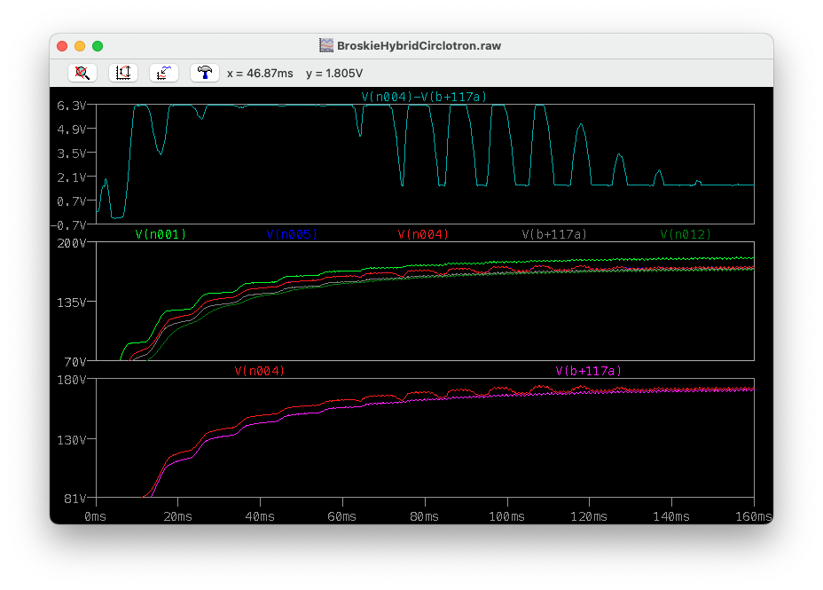
Task: Click the cyan V(n004)-V(b+117a) trace label
Action: tap(424, 97)
